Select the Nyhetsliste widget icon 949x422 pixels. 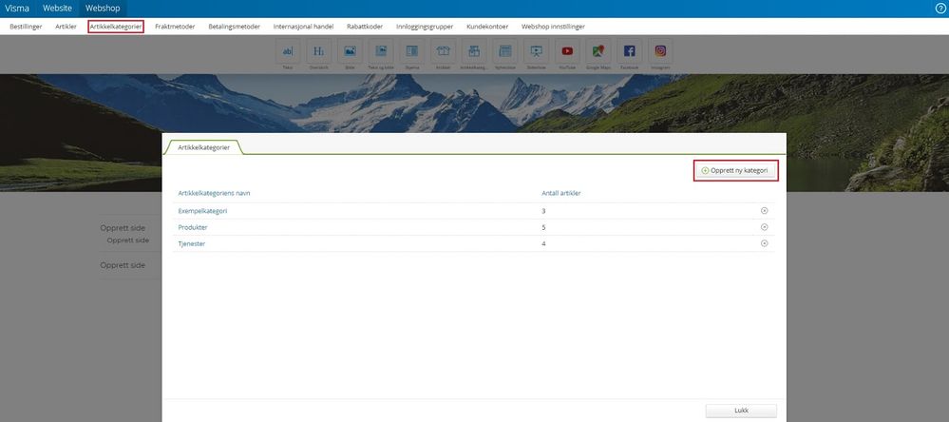[x=505, y=51]
